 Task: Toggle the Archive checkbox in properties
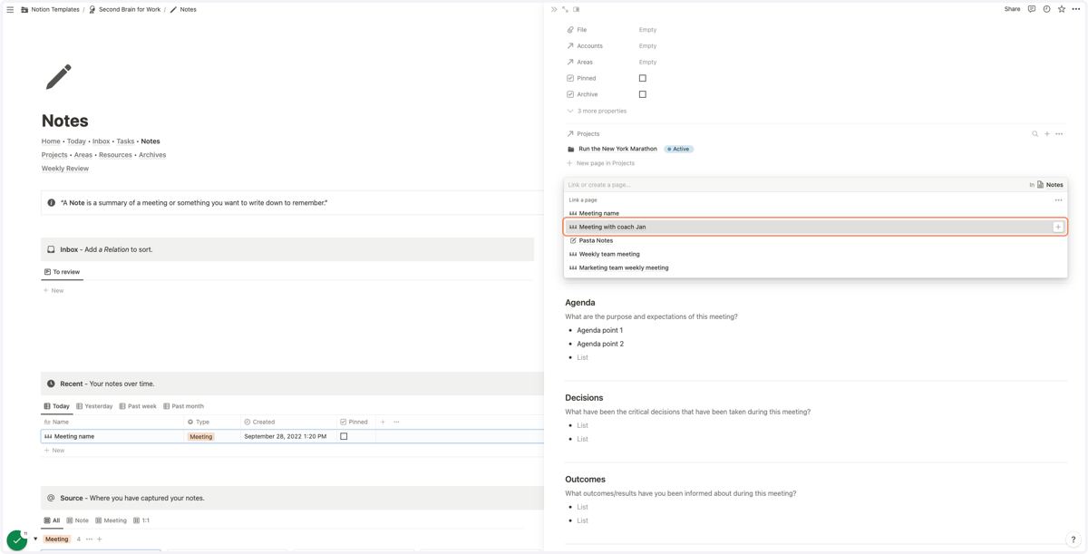pos(643,94)
